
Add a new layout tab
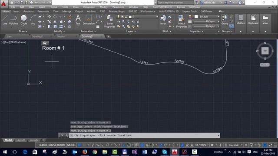tap(44, 140)
